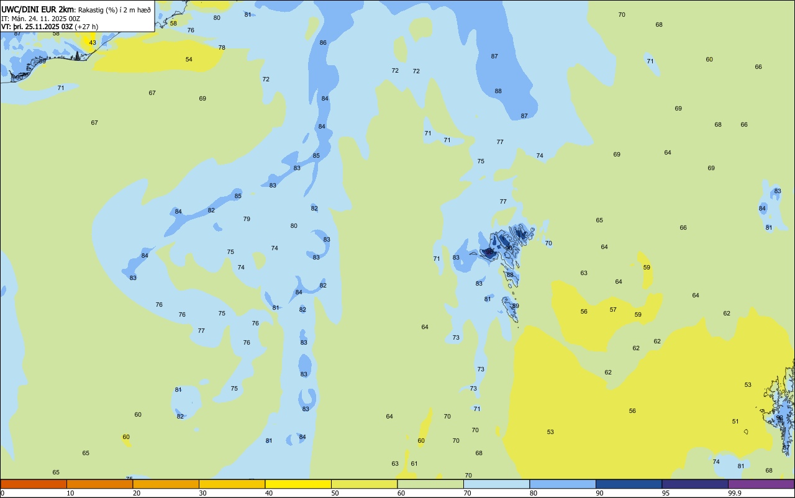Click the 60–70 light green legend swatch
Viewport: 795px width, 498px height.
click(x=430, y=484)
